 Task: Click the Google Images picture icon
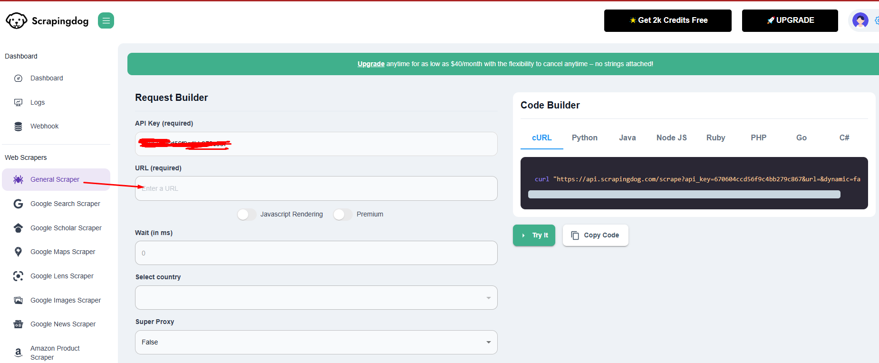point(18,300)
